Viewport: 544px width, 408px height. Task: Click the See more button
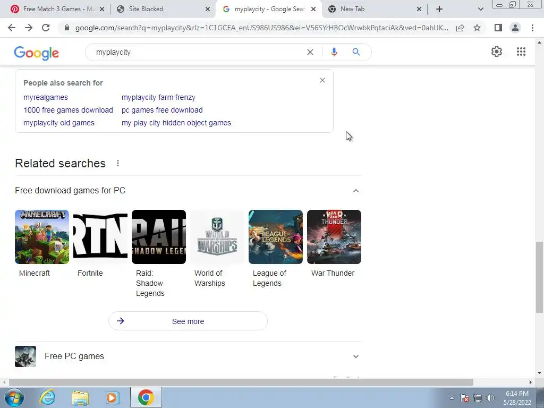pos(188,321)
